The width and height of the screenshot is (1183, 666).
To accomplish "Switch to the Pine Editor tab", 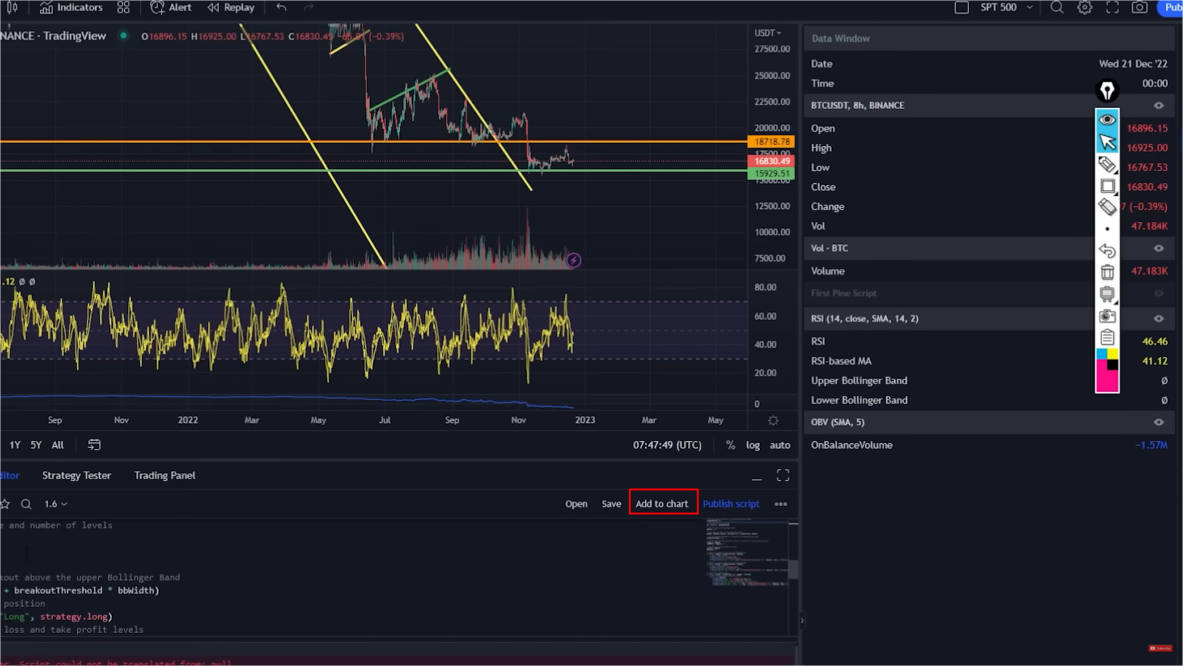I will coord(9,475).
